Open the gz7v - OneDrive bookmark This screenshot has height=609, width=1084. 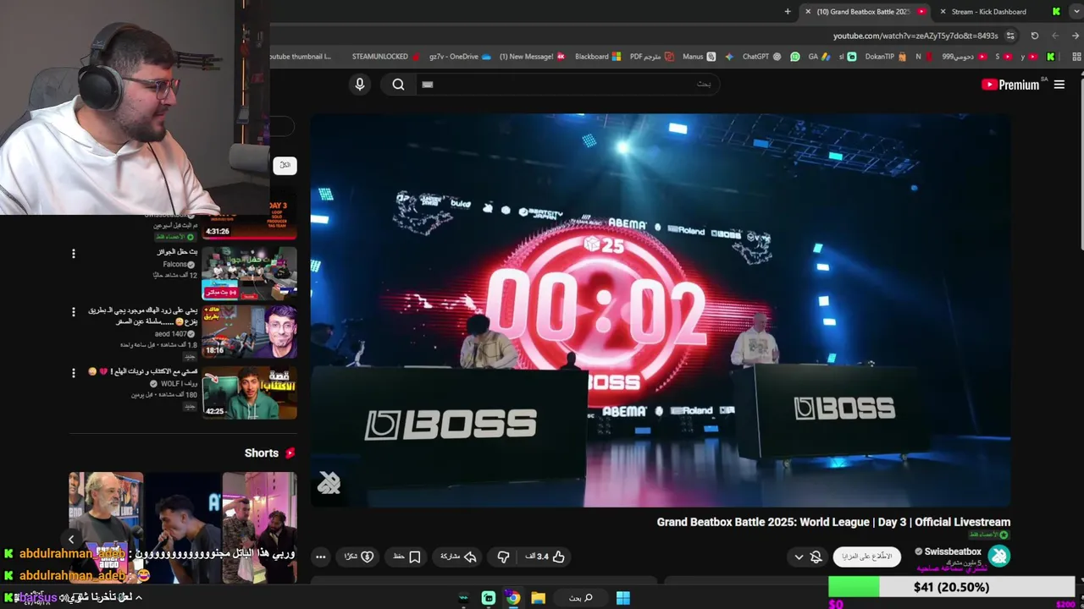(460, 57)
